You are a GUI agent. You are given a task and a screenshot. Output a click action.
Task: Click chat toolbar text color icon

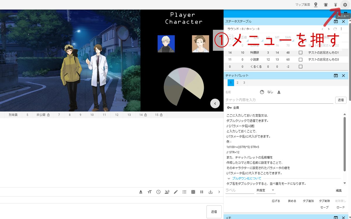(x=141, y=192)
